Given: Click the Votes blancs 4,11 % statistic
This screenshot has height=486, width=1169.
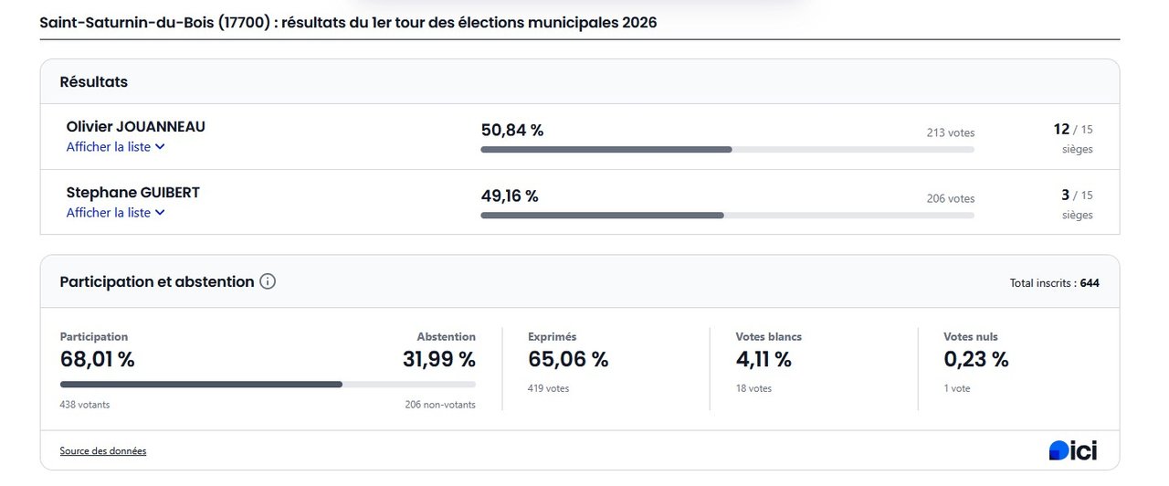Looking at the screenshot, I should (764, 359).
